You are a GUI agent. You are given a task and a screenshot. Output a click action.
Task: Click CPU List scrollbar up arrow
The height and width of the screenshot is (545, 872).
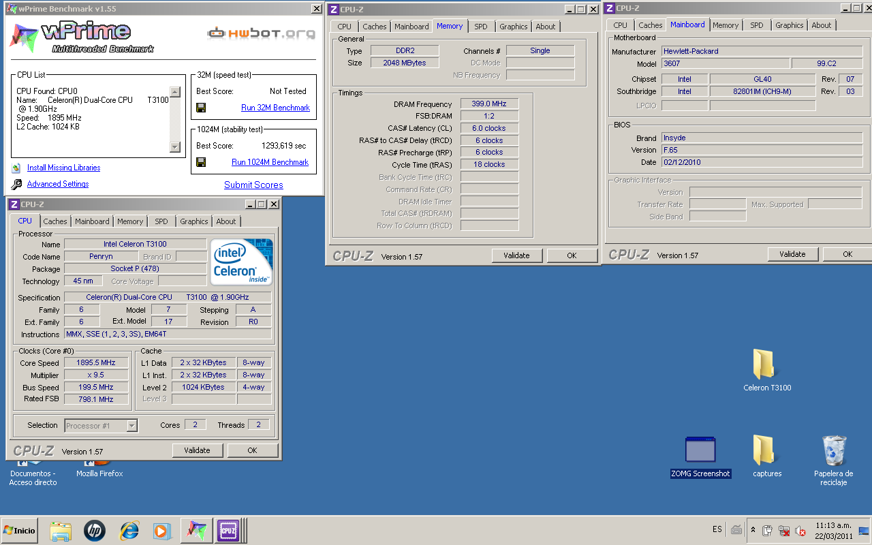click(x=175, y=92)
